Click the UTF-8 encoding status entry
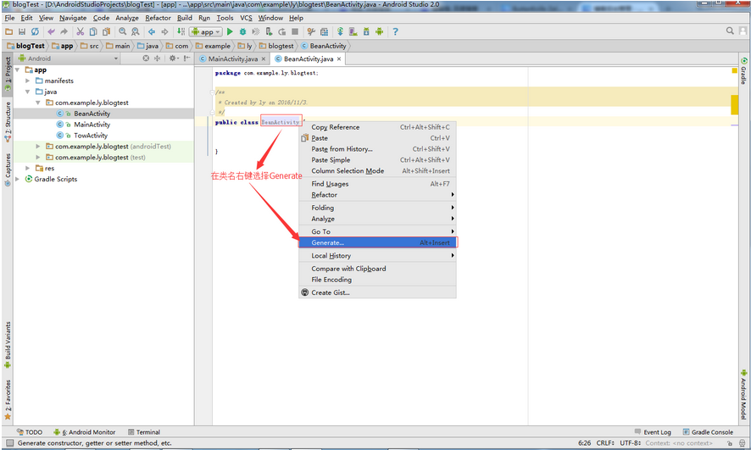 pos(631,443)
